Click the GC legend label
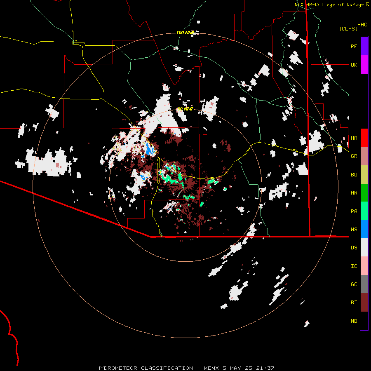The height and width of the screenshot is (371, 371). tap(354, 284)
